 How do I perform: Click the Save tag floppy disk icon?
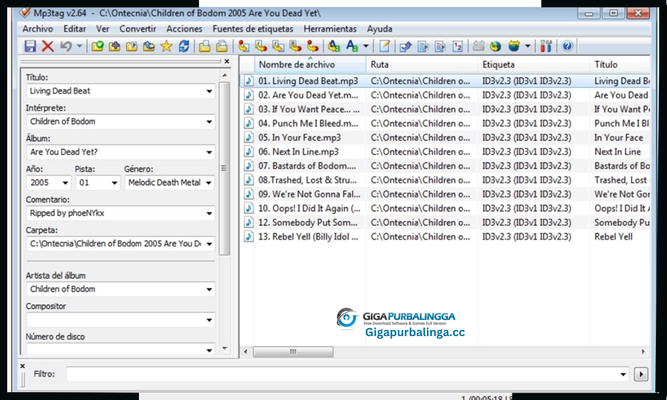click(30, 46)
